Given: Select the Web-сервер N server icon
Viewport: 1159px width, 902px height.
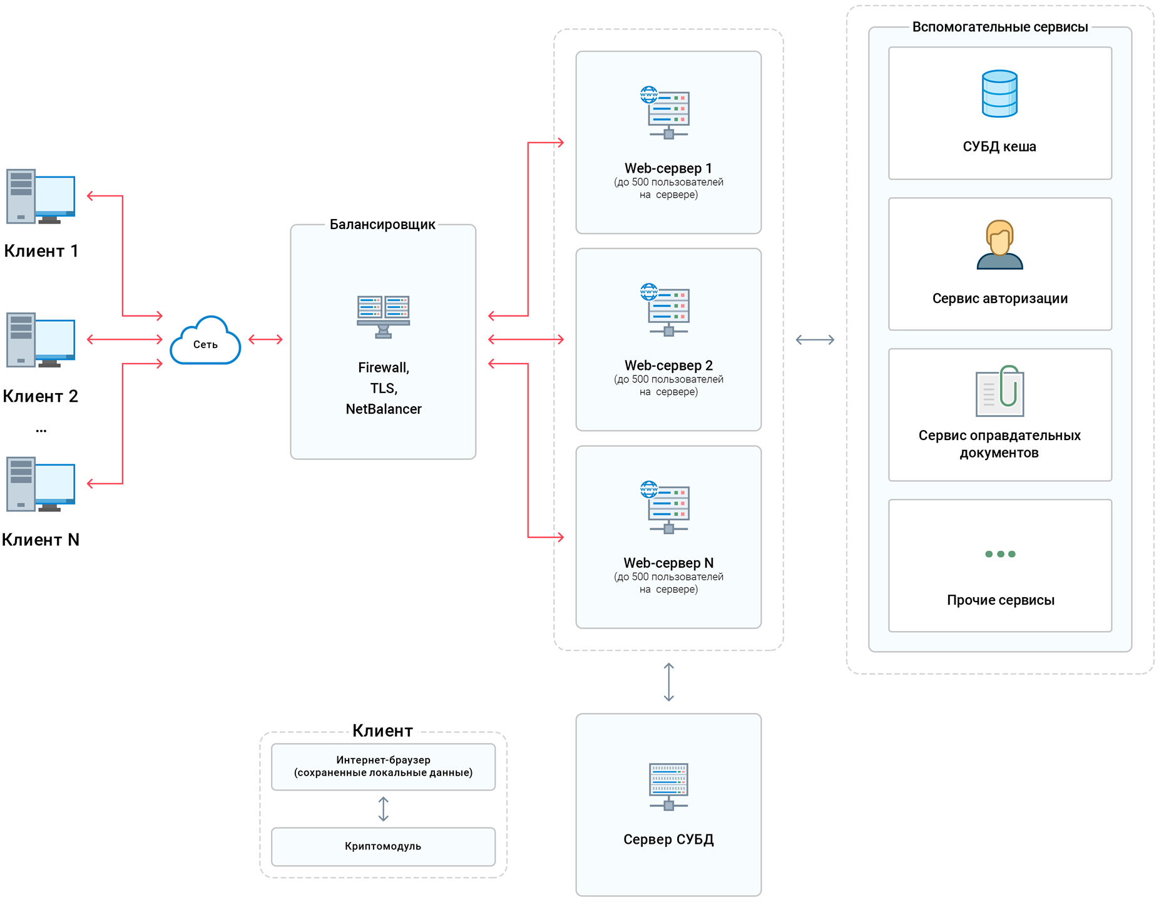Looking at the screenshot, I should click(x=665, y=507).
